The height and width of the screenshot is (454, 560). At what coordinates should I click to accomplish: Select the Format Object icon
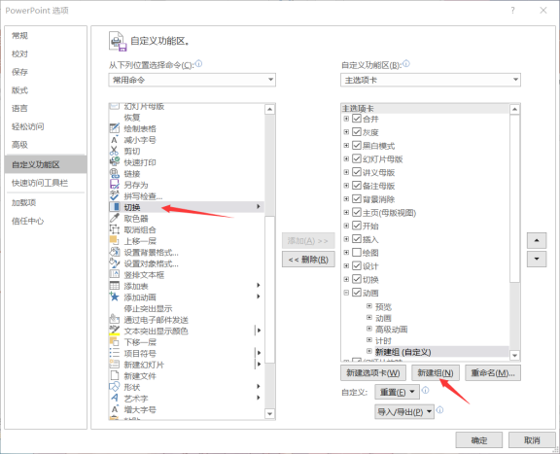coord(115,263)
